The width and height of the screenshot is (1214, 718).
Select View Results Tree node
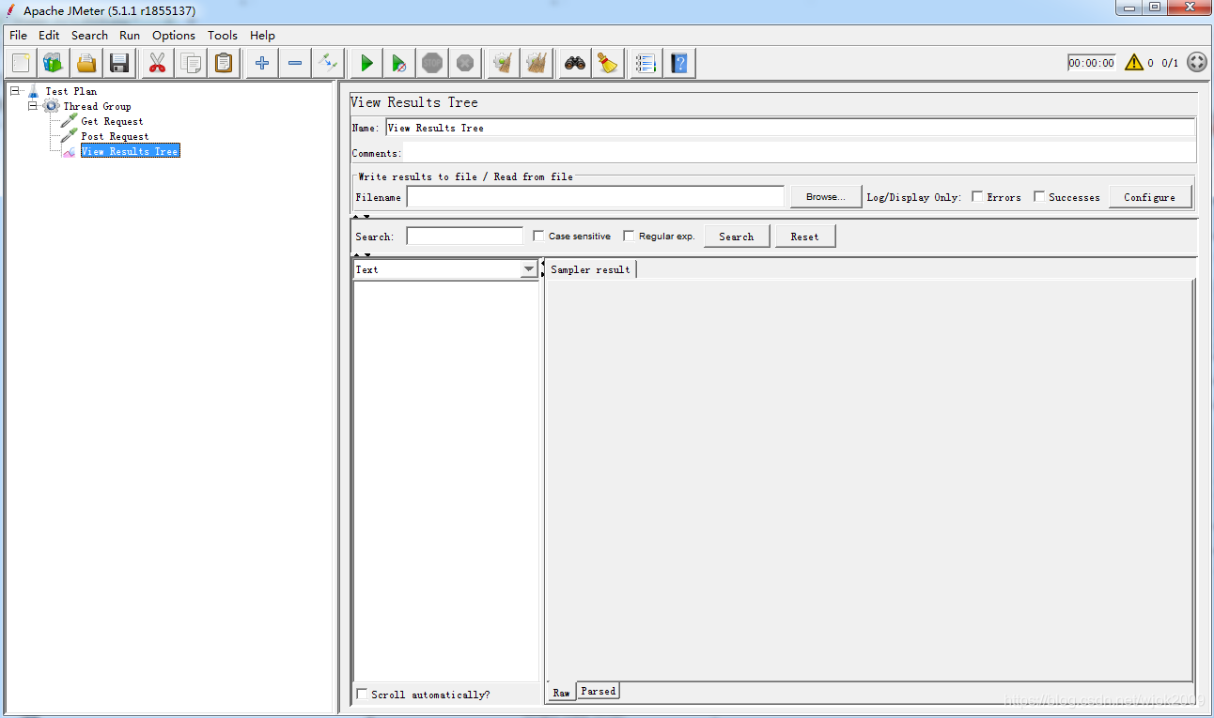click(130, 151)
